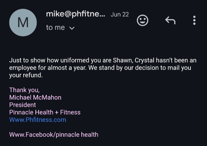Tap the word "refund." in the message
Image resolution: width=207 pixels, height=146 pixels.
click(33, 75)
